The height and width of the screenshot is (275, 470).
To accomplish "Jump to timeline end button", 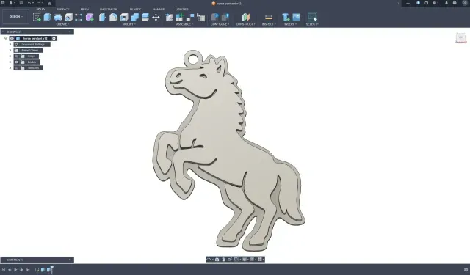I will (28, 270).
